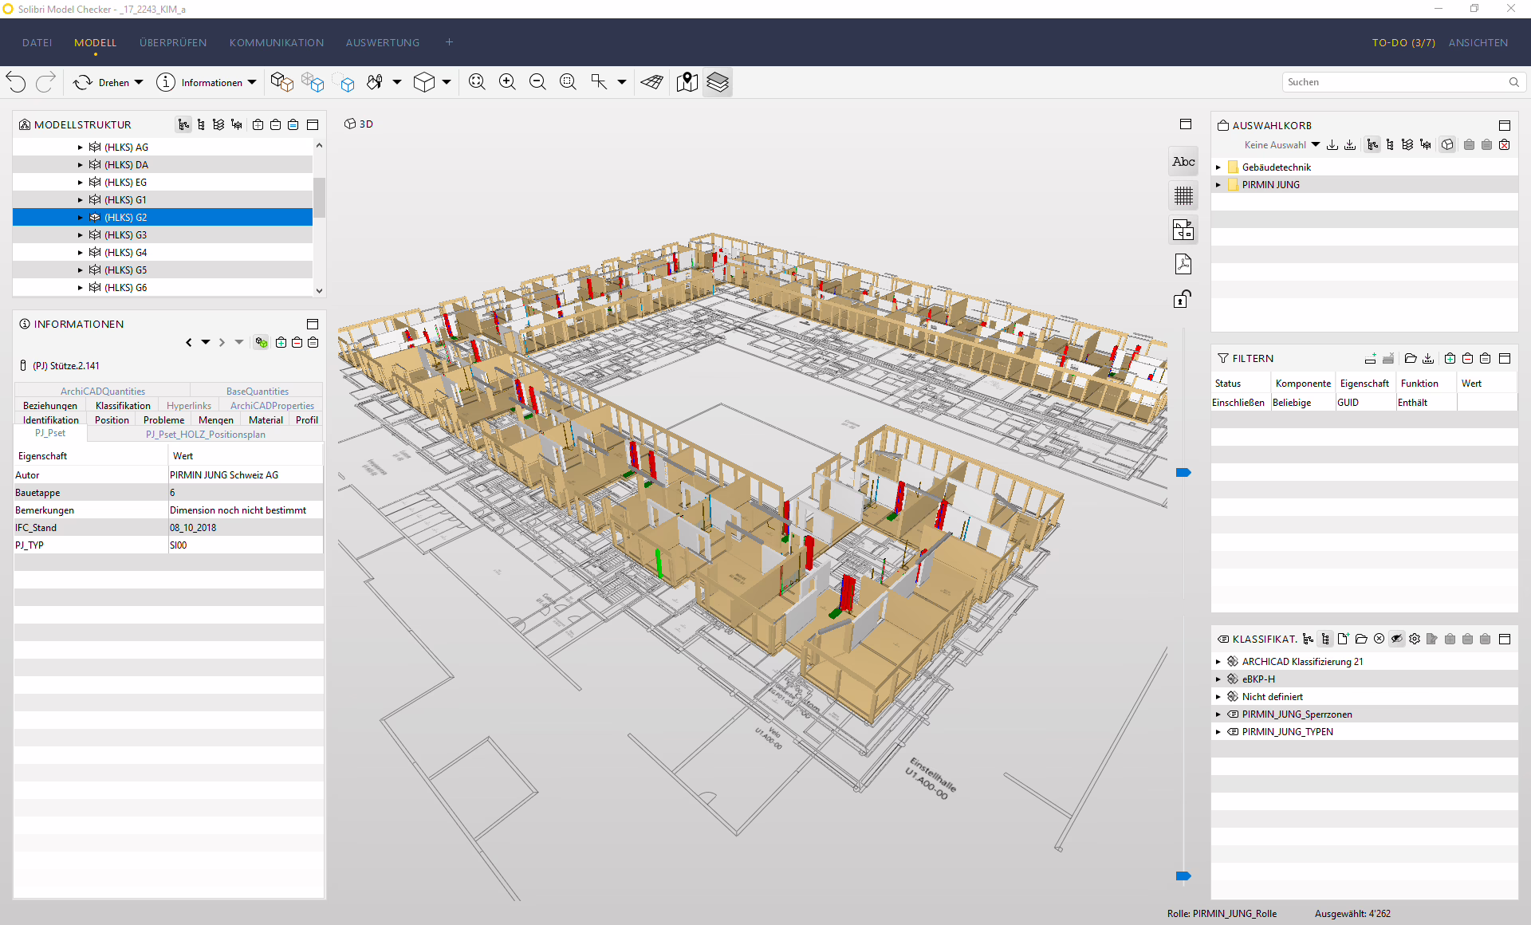Switch to the Klassifikation info tab
1531x925 pixels.
(x=123, y=406)
